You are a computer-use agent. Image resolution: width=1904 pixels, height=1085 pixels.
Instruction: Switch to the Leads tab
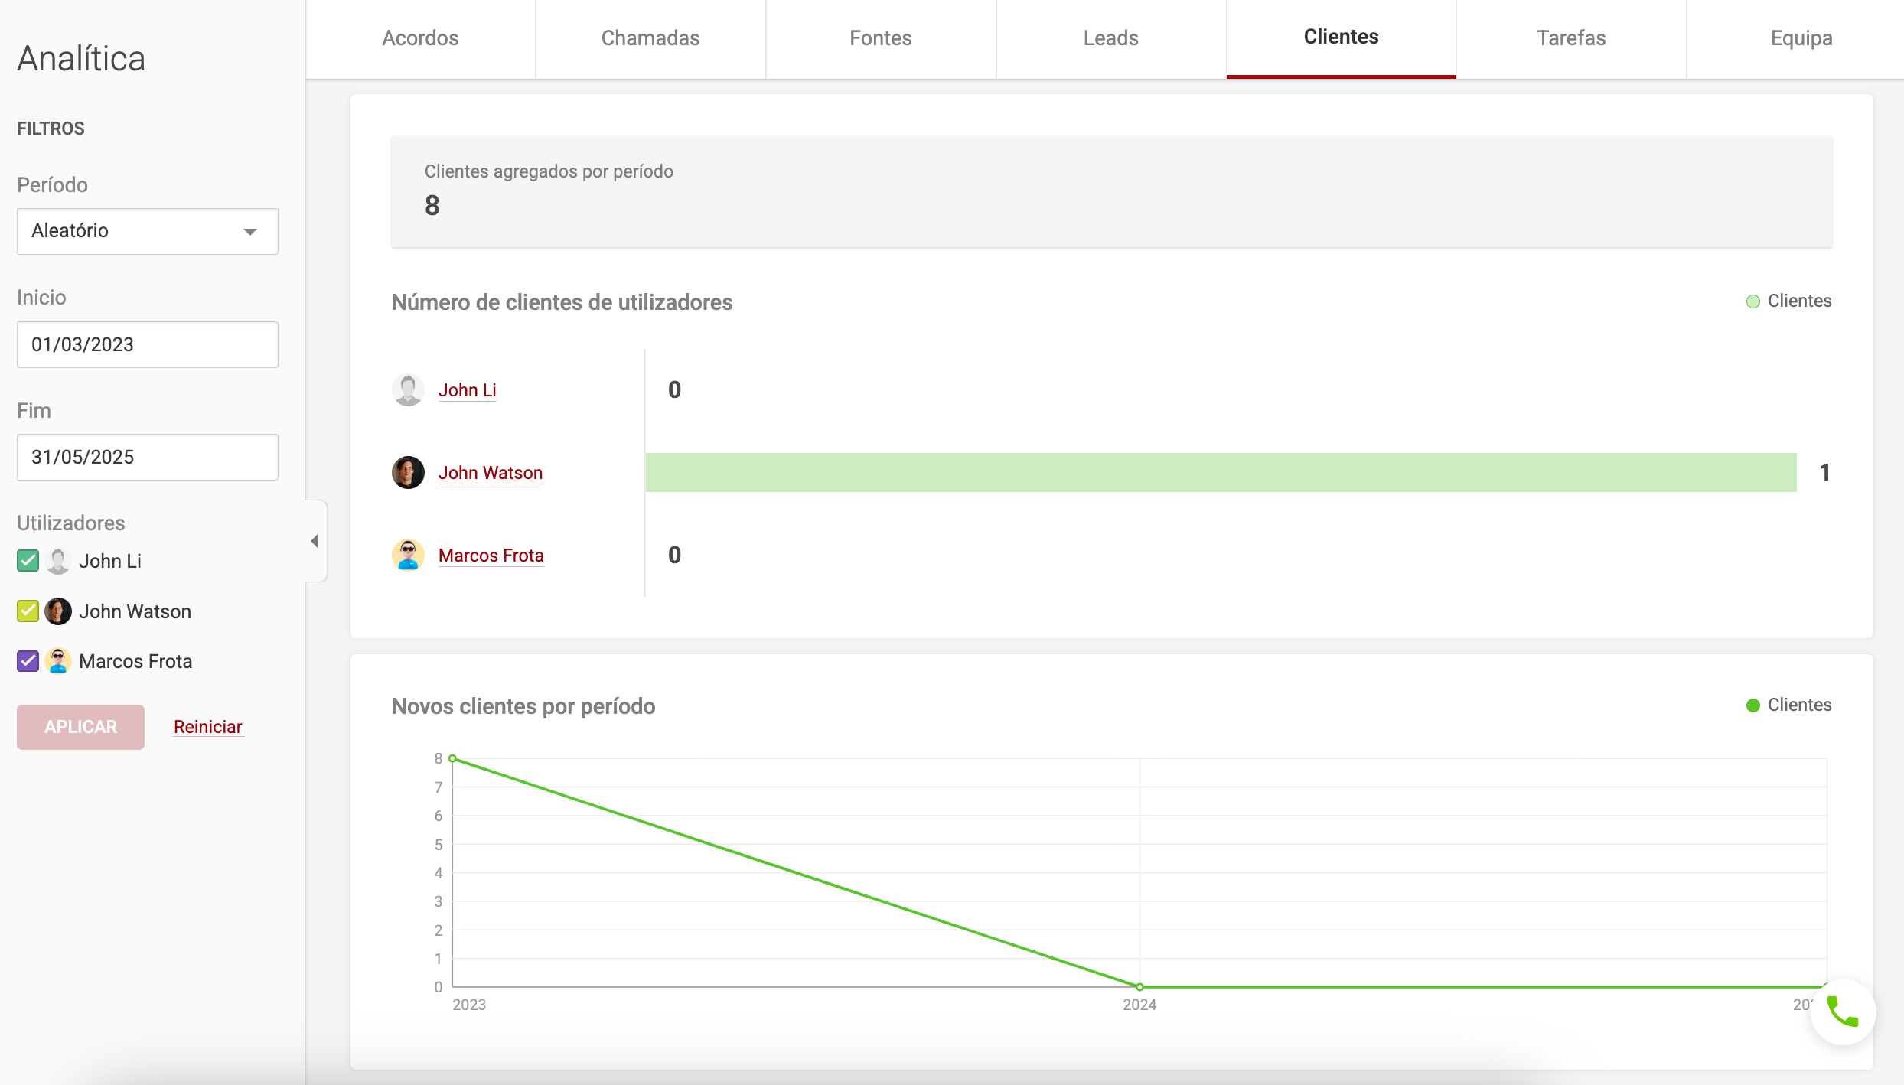tap(1110, 38)
